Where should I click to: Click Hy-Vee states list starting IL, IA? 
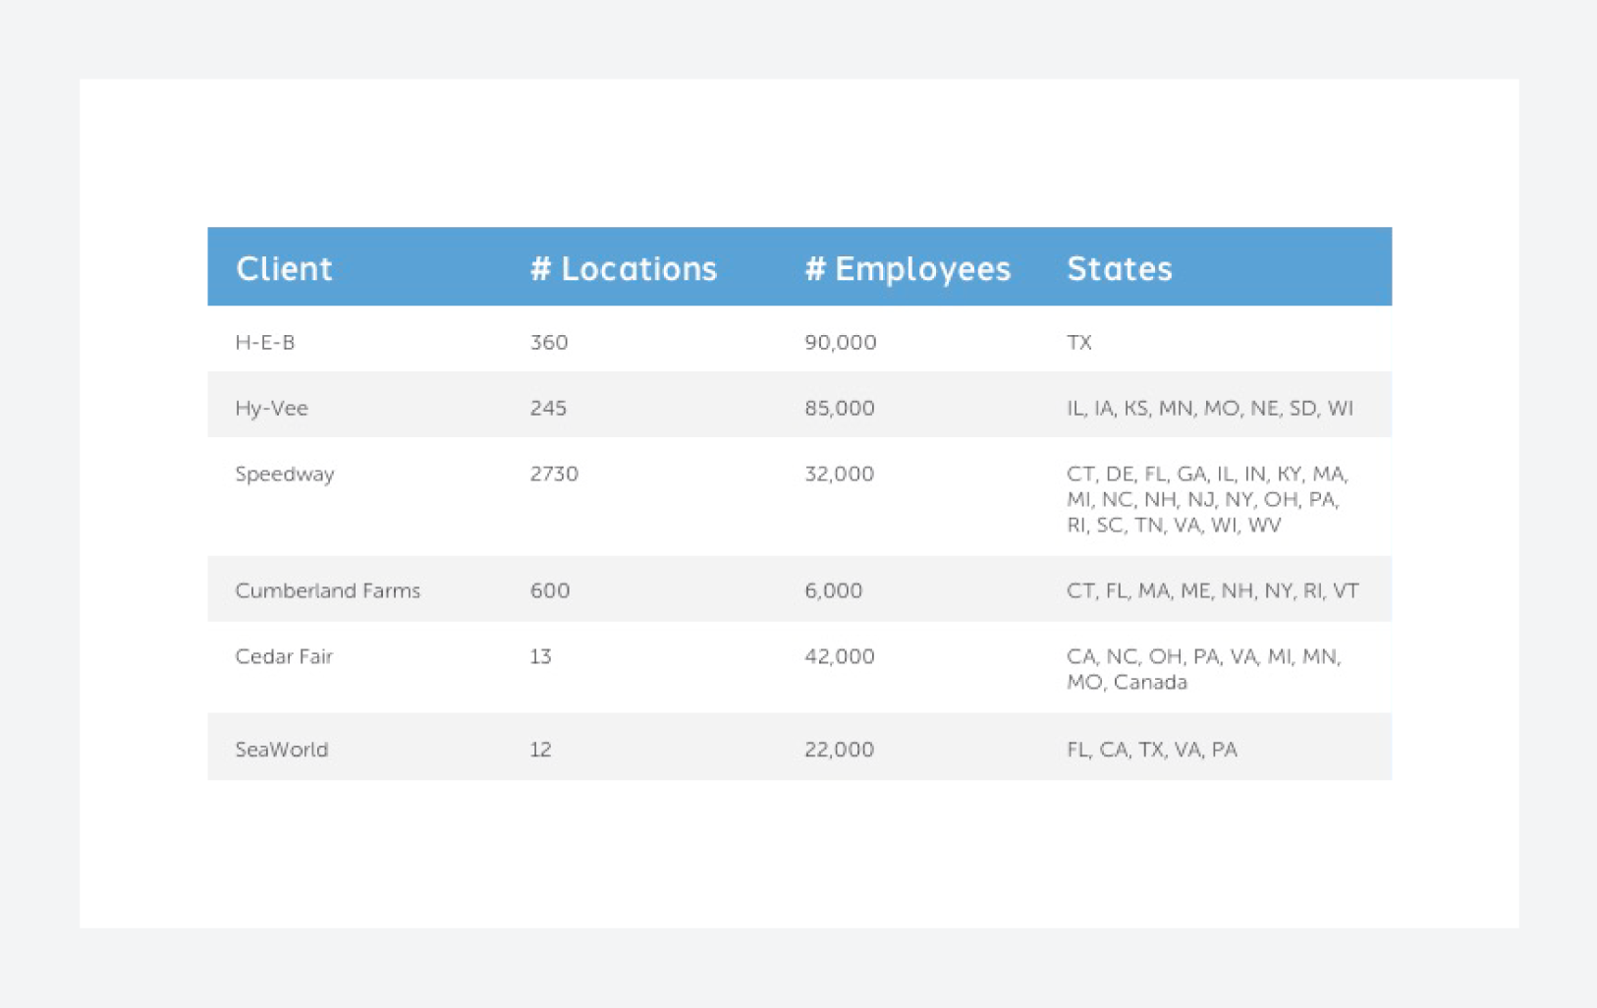pos(1210,408)
